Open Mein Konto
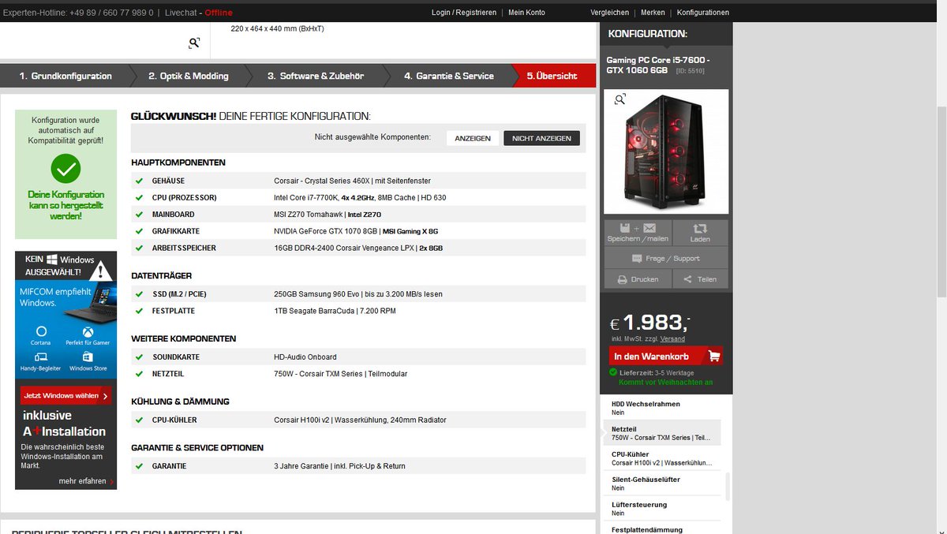This screenshot has height=534, width=947. tap(526, 13)
